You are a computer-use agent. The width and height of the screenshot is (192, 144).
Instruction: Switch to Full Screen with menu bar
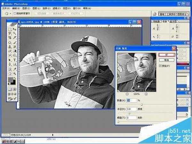click(12, 94)
